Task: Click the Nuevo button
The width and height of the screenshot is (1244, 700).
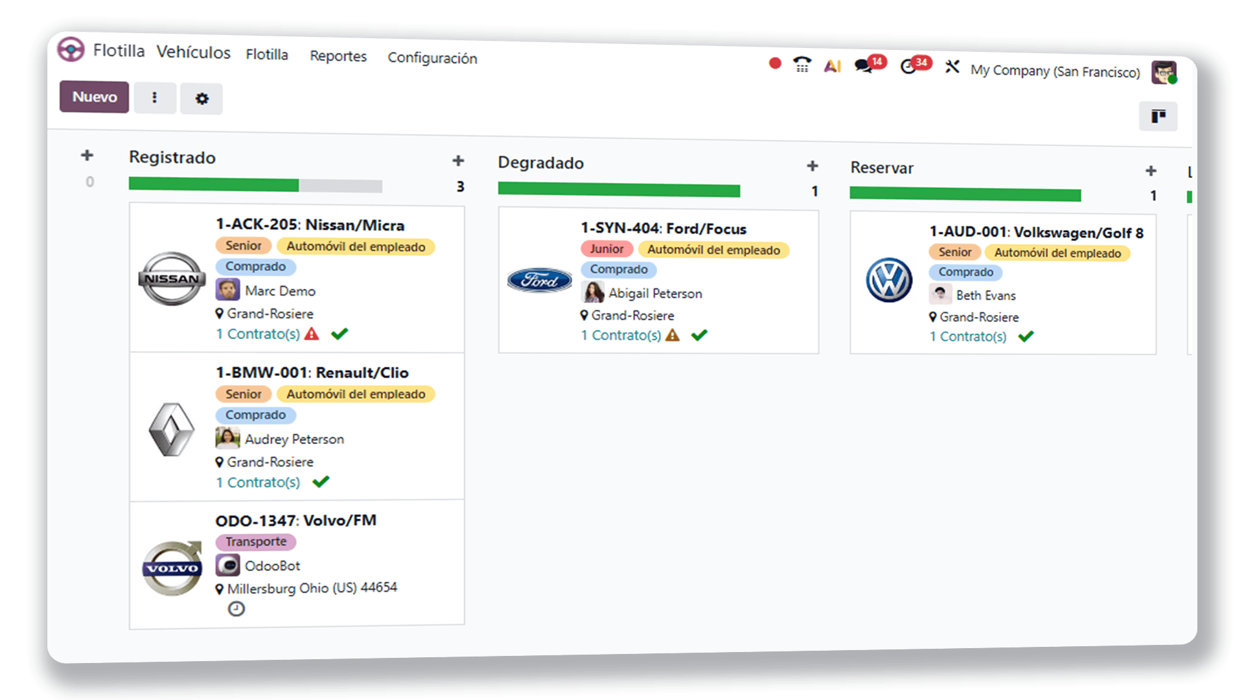Action: (x=95, y=97)
